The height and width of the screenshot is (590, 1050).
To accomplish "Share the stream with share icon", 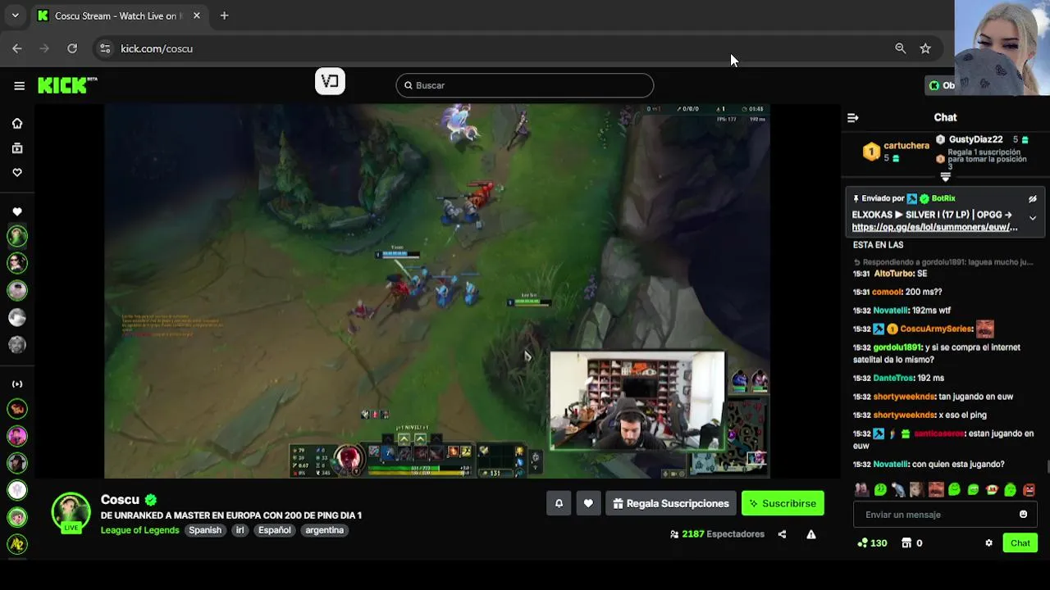I will click(x=782, y=534).
